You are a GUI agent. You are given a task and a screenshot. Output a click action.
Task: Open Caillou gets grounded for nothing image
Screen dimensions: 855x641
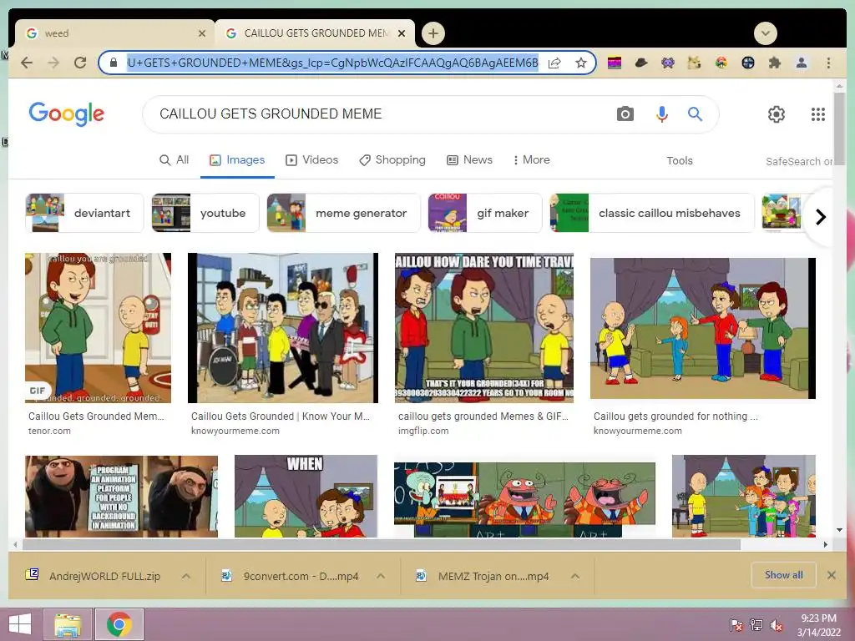click(703, 329)
